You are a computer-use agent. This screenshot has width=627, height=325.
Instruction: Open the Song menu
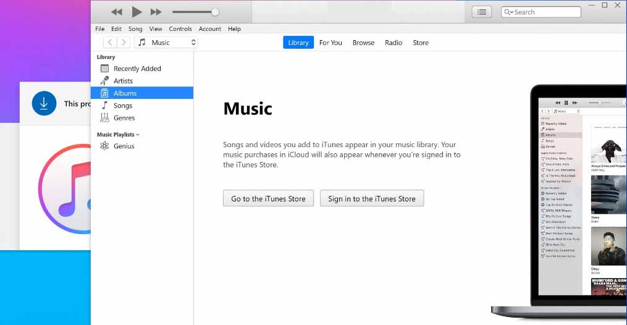click(x=135, y=29)
